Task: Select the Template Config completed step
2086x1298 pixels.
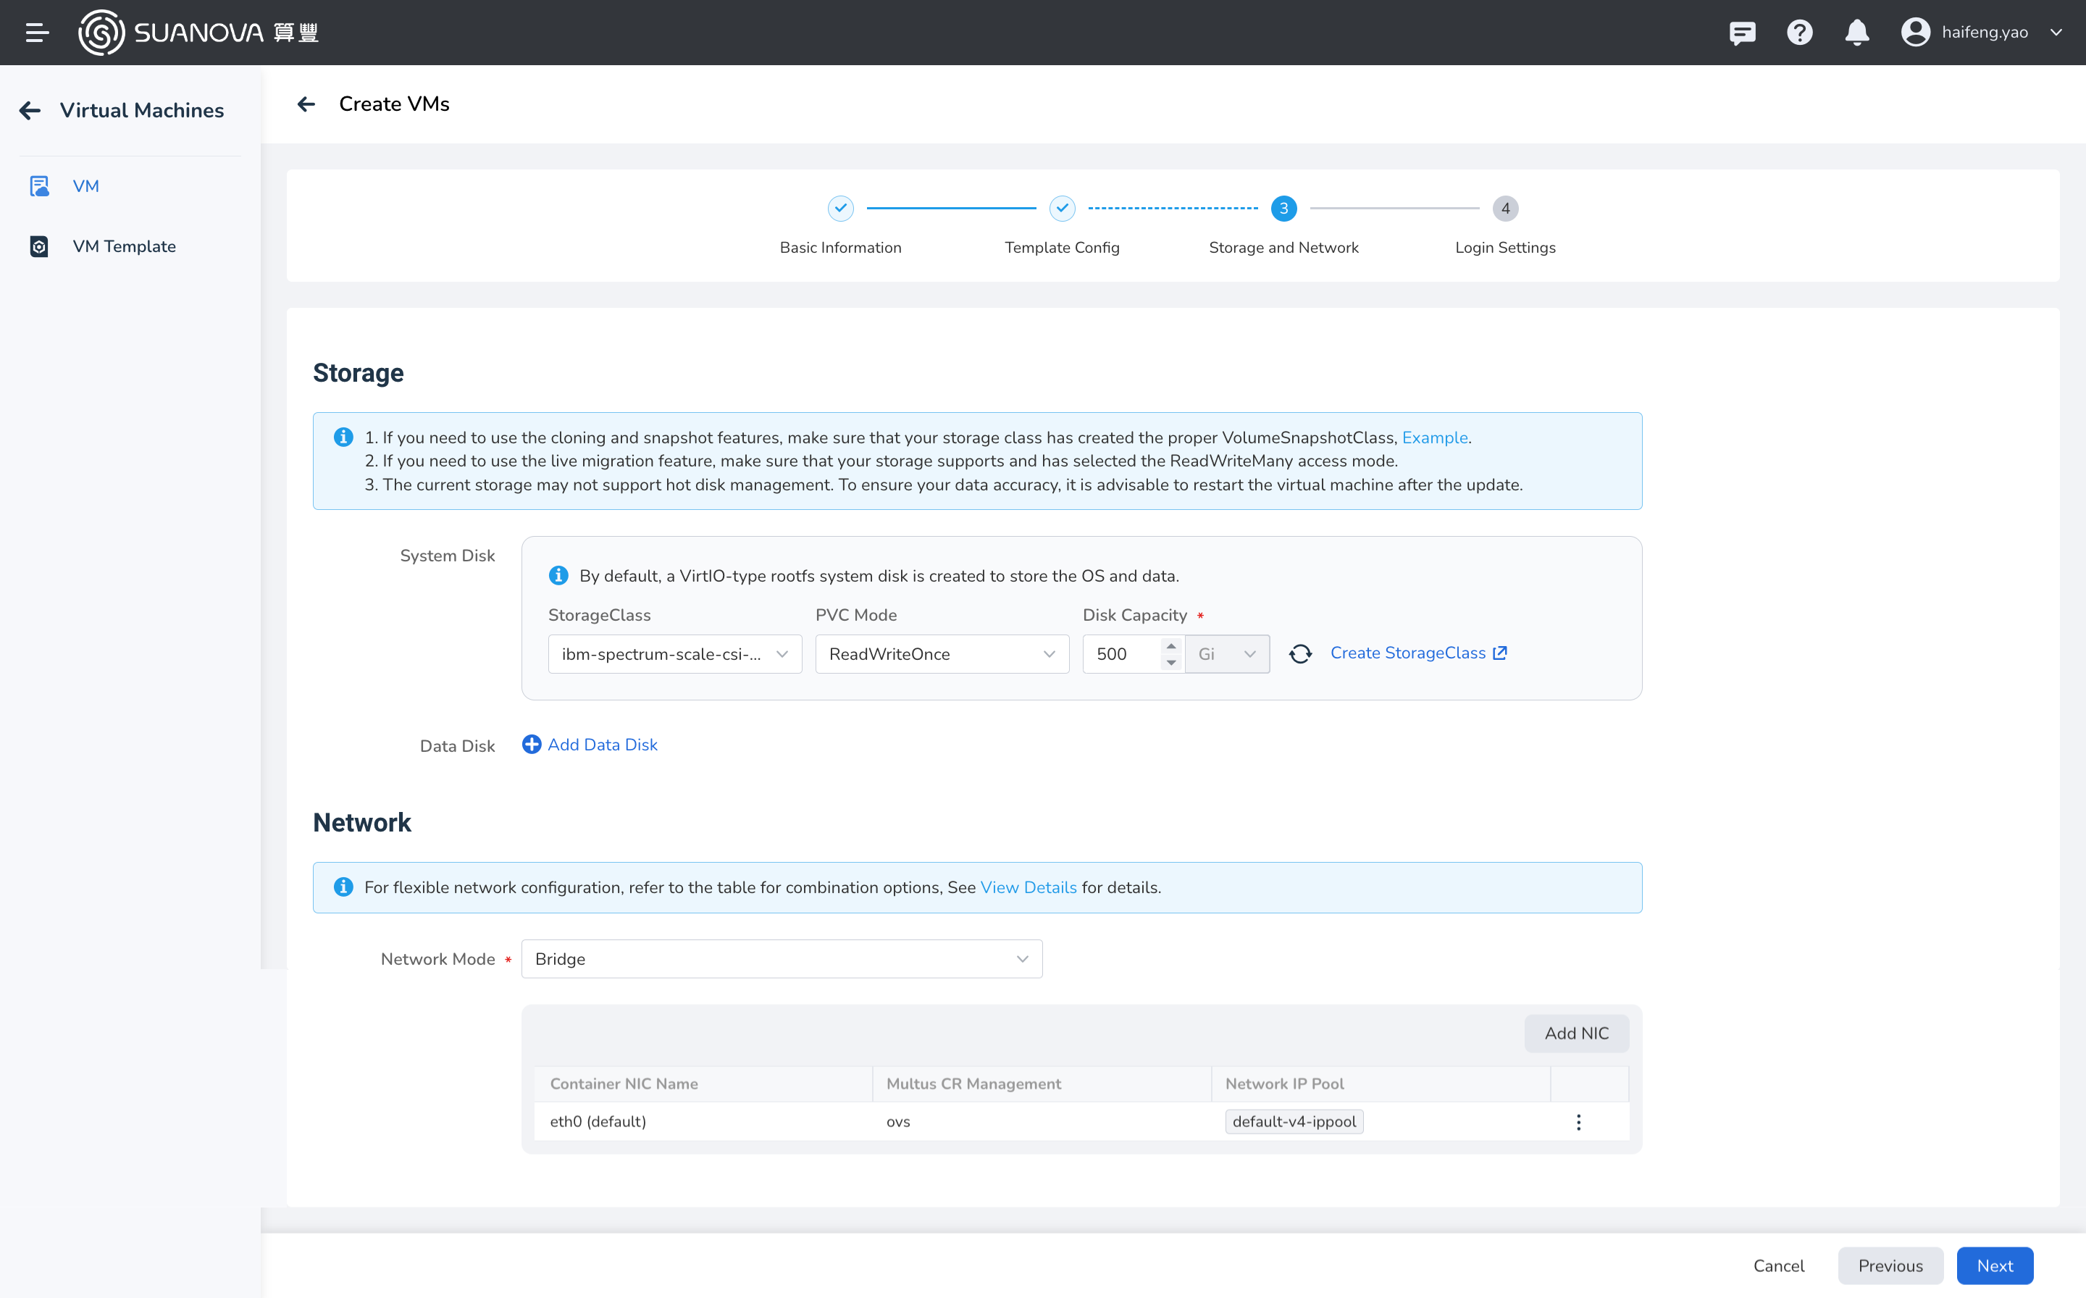Action: tap(1062, 209)
